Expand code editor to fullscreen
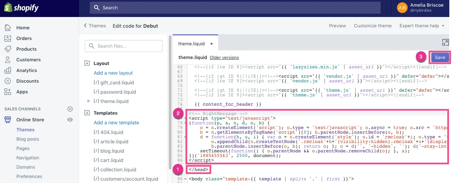 point(445,42)
